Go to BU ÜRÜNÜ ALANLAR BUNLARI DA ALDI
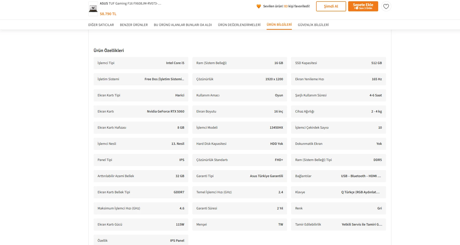The width and height of the screenshot is (460, 245). tap(183, 25)
